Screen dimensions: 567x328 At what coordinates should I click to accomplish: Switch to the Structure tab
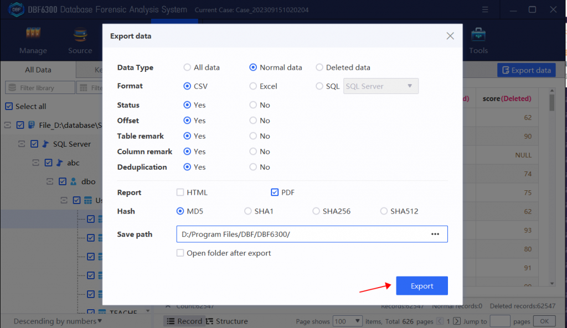pyautogui.click(x=232, y=321)
